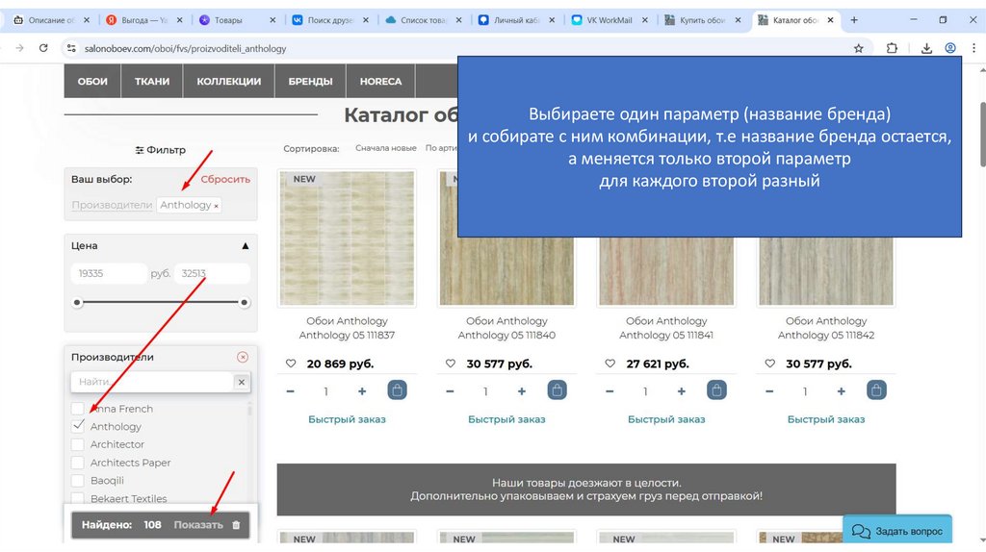Open the КОЛЛЕКЦИИ menu item
Screen dimensions: 986x552
coord(229,81)
